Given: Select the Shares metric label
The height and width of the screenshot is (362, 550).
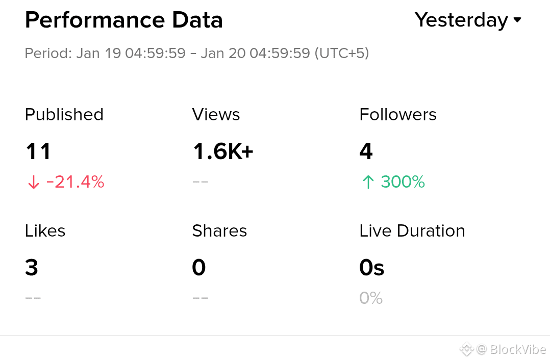Looking at the screenshot, I should [219, 231].
